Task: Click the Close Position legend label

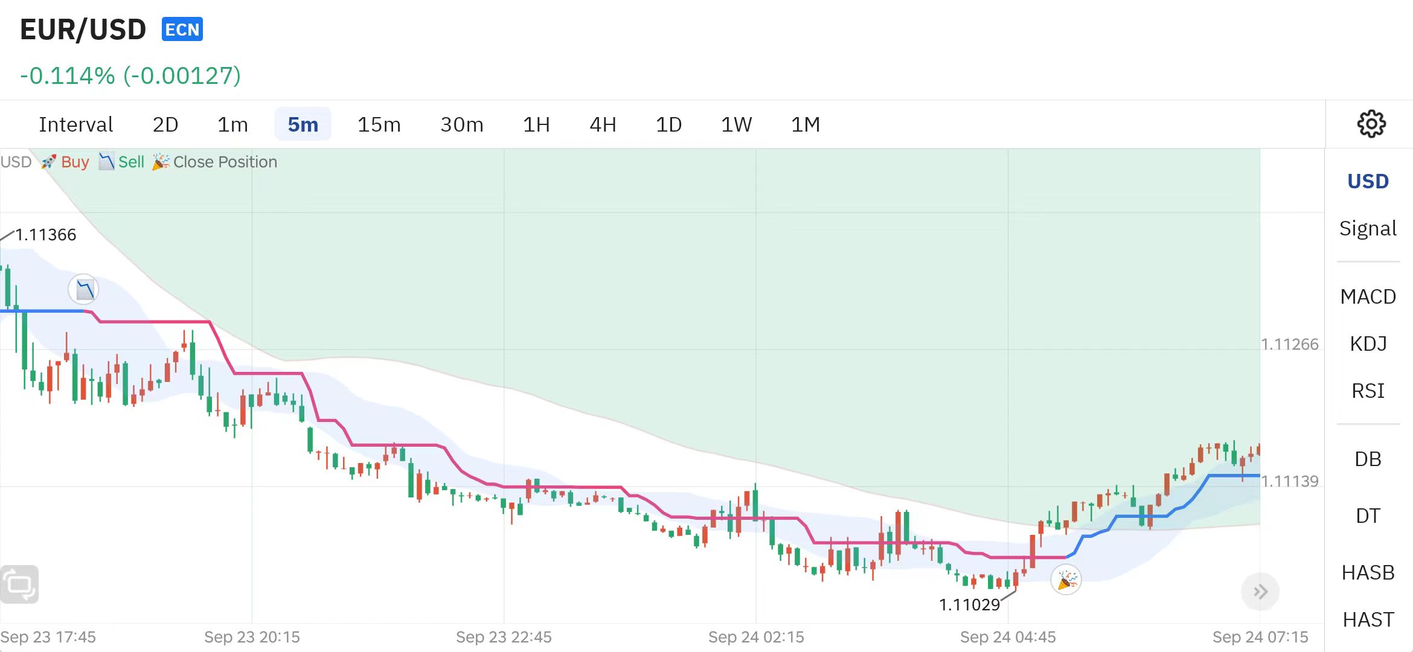Action: point(225,162)
